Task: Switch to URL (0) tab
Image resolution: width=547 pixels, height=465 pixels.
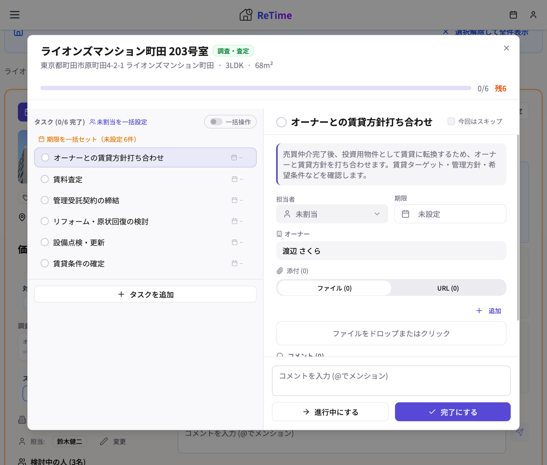Action: click(x=448, y=288)
